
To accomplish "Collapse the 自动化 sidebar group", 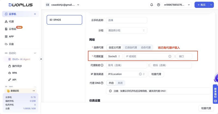I will (35, 53).
